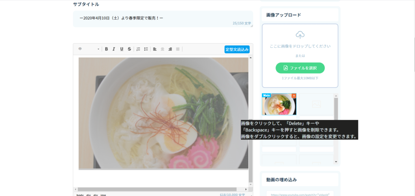Image resolution: width=415 pixels, height=196 pixels.
Task: Align text to the right
Action: point(170,49)
